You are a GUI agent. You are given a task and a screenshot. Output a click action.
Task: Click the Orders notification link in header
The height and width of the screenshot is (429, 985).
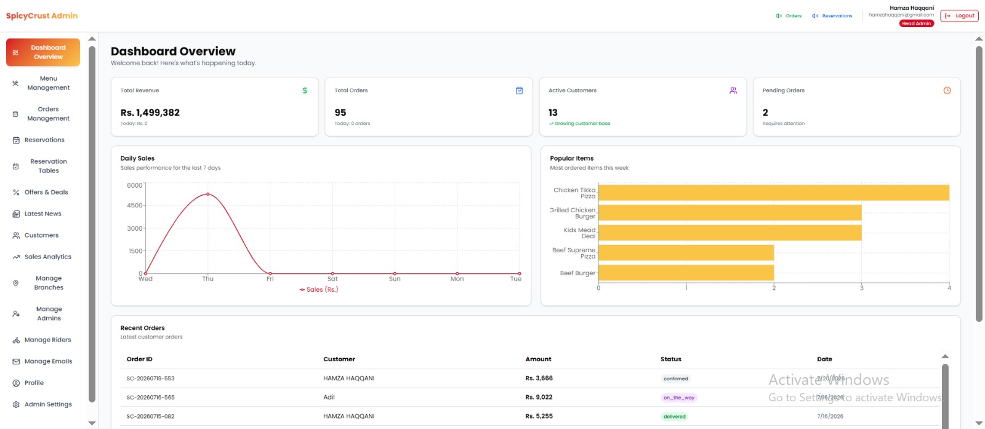[789, 16]
